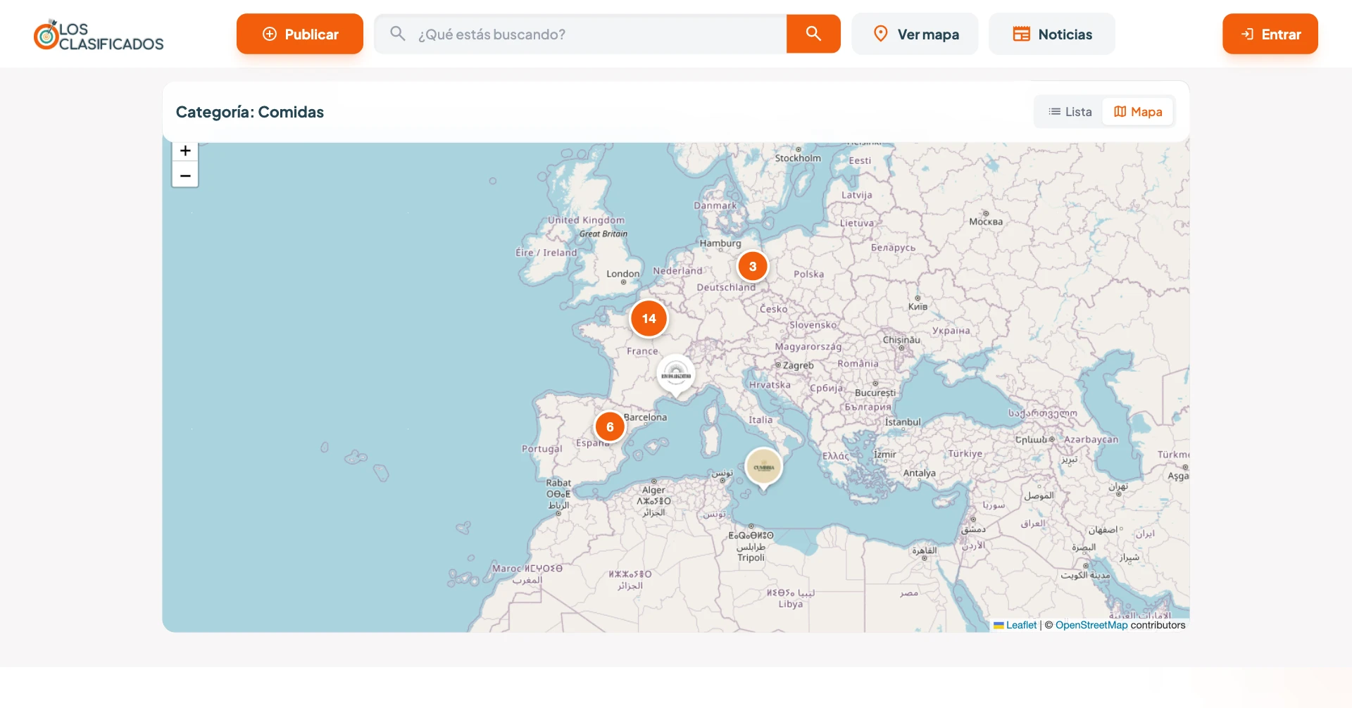Click the Categoría: Comidas heading
The width and height of the screenshot is (1352, 708).
click(x=250, y=112)
